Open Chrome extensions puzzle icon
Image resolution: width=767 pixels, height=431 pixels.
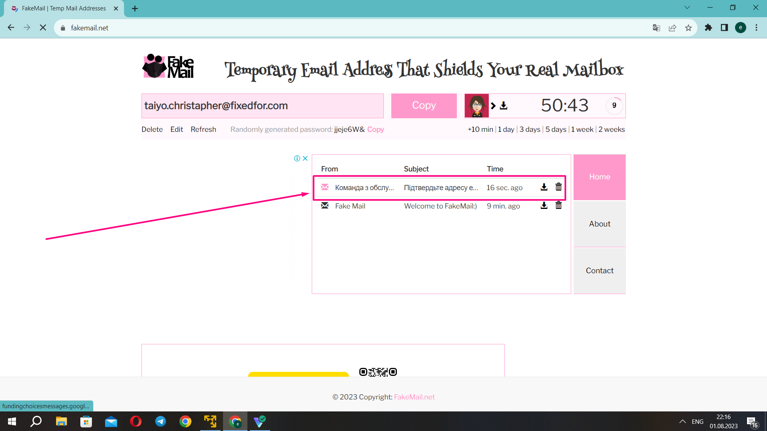[x=708, y=28]
